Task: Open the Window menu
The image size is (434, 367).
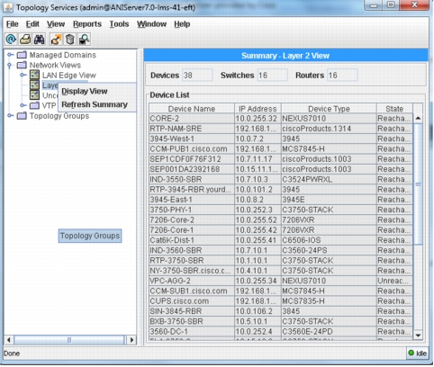Action: (151, 24)
